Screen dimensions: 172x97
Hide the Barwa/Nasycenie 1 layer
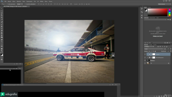[145, 57]
